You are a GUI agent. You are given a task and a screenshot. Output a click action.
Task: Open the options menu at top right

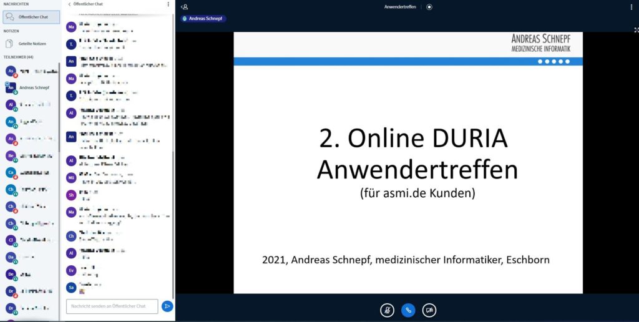pos(632,7)
